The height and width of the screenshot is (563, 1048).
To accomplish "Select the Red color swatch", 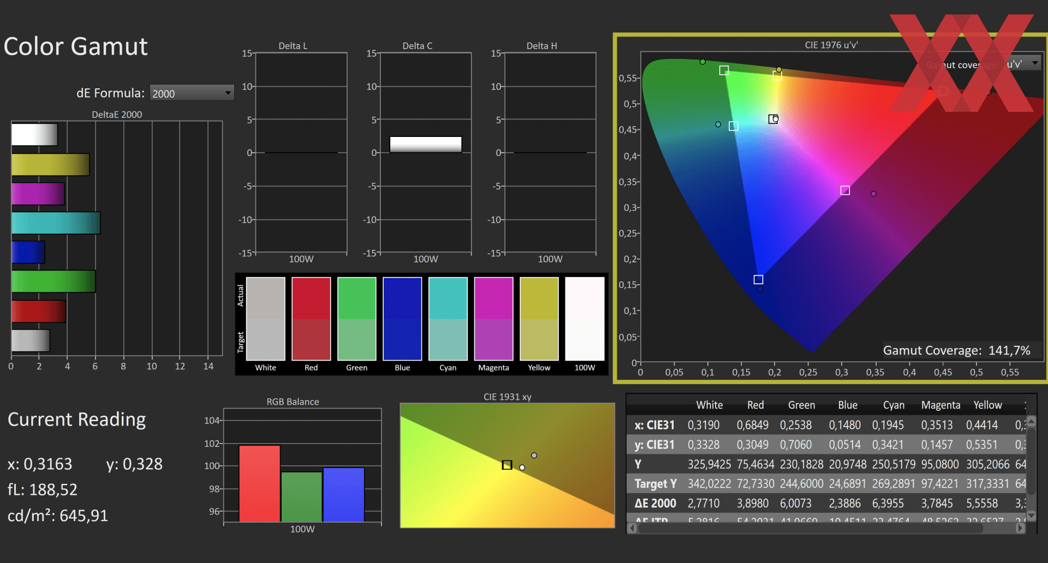I will (x=311, y=319).
